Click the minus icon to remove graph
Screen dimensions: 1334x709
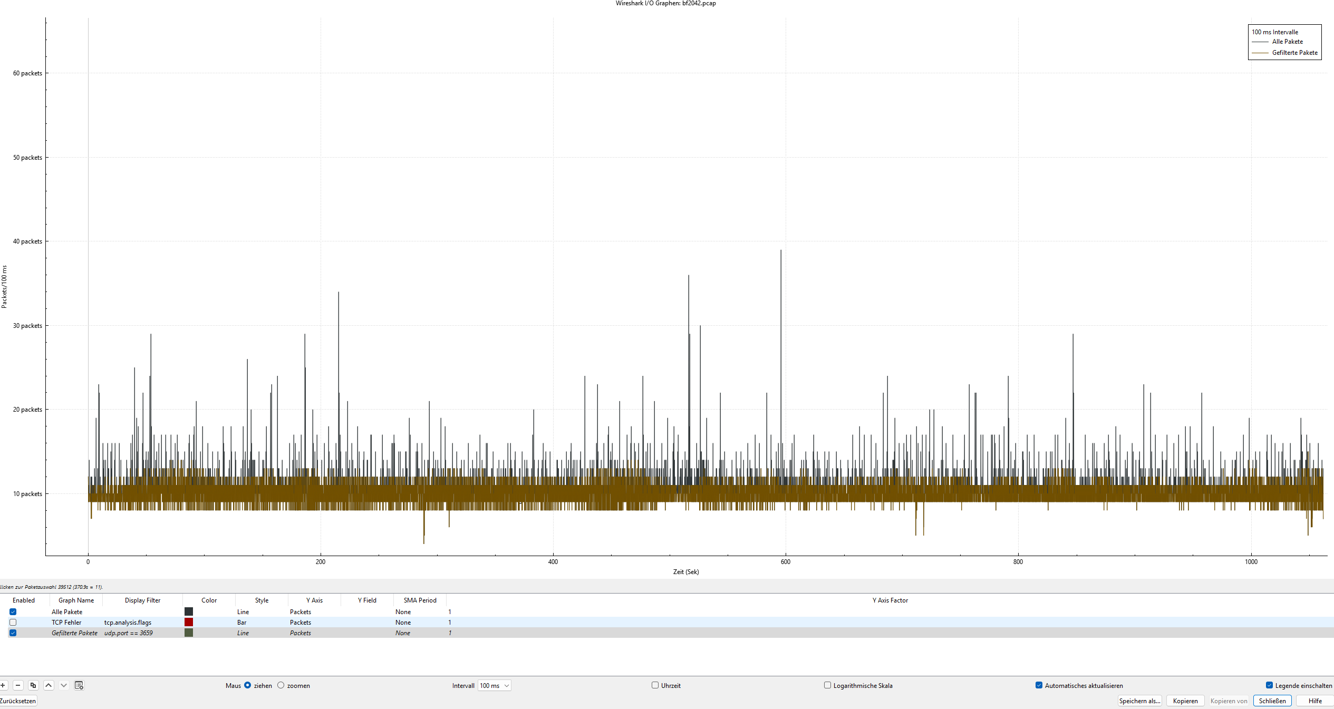[x=18, y=685]
